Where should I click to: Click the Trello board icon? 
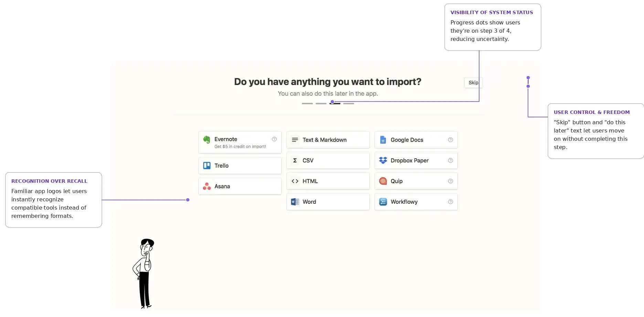coord(207,166)
